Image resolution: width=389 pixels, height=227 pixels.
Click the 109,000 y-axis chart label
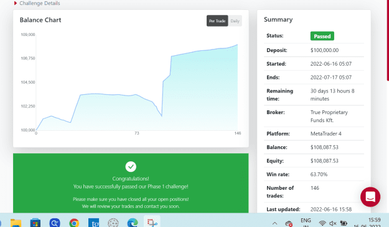[28, 35]
